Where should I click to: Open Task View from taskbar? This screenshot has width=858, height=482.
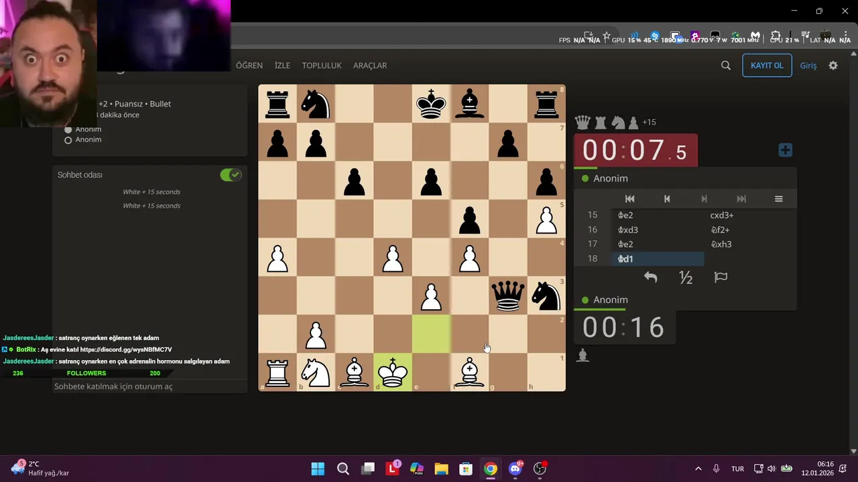(x=367, y=469)
